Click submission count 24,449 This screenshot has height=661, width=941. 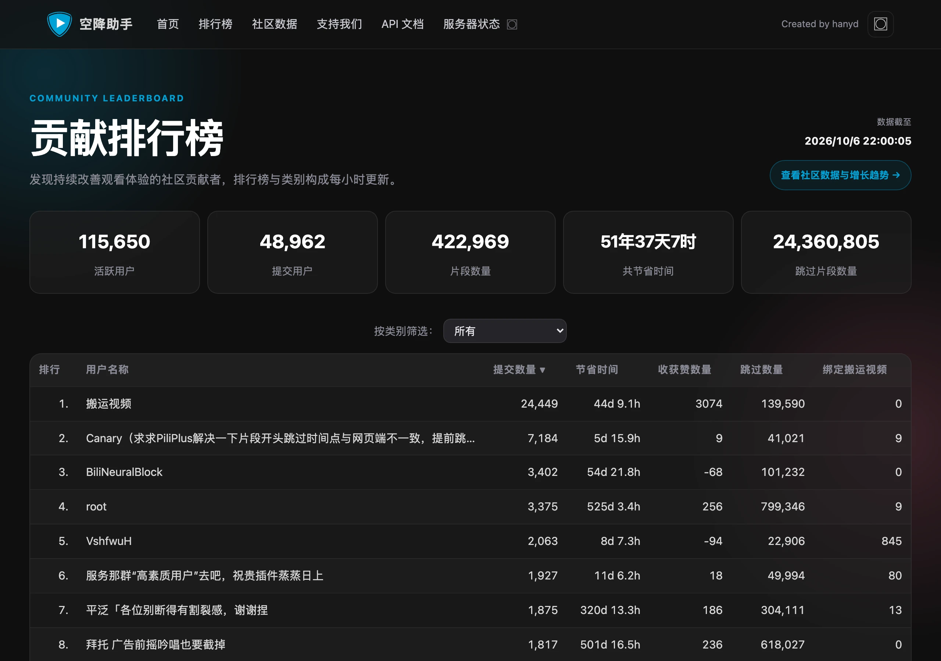[x=539, y=404]
